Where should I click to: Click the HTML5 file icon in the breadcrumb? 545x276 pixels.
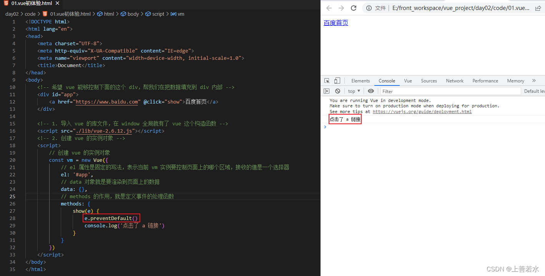coord(45,14)
